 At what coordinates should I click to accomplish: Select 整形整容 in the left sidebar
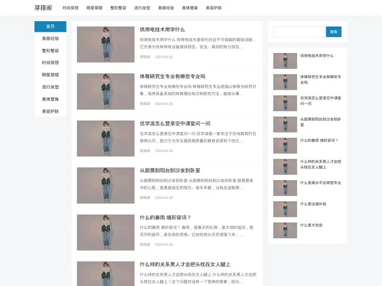click(50, 51)
